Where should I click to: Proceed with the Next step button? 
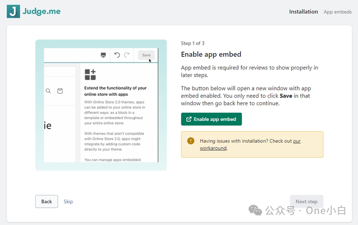306,201
